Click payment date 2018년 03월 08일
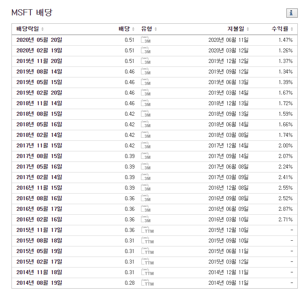Image resolution: width=300 pixels, height=290 pixels. pyautogui.click(x=229, y=135)
